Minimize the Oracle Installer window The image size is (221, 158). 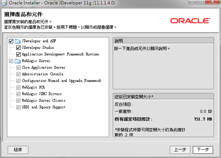[192, 2]
